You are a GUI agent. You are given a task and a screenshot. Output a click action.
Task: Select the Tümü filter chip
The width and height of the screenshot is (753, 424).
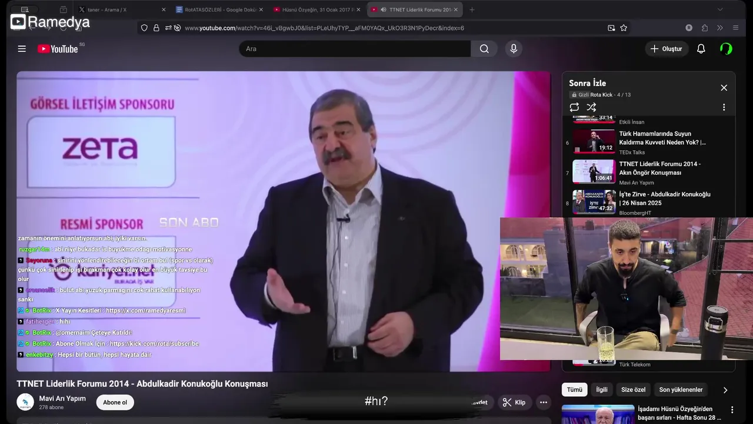click(574, 390)
